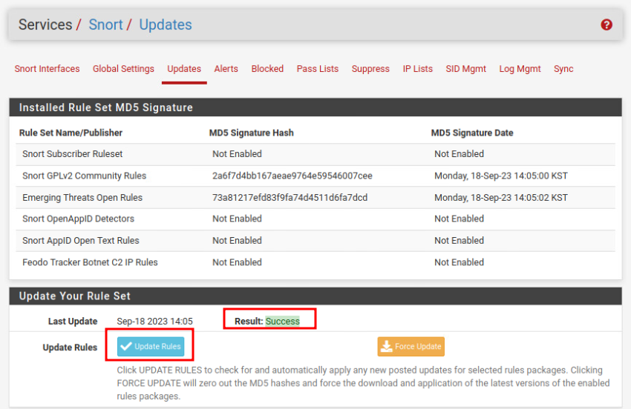The width and height of the screenshot is (631, 409).
Task: Select the Updates tab
Action: click(x=184, y=69)
